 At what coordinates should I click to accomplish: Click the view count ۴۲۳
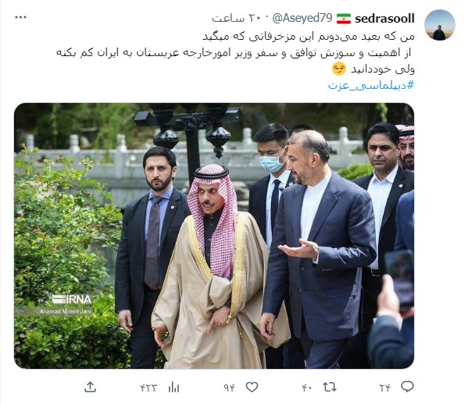[148, 388]
